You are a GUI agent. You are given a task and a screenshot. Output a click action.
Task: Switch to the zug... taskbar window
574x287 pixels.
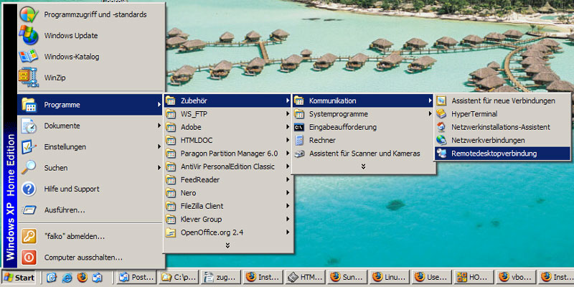tap(221, 278)
